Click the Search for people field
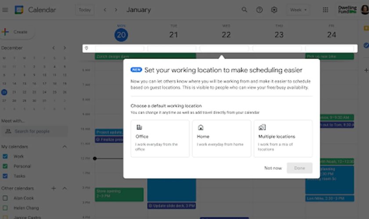 (x=34, y=131)
